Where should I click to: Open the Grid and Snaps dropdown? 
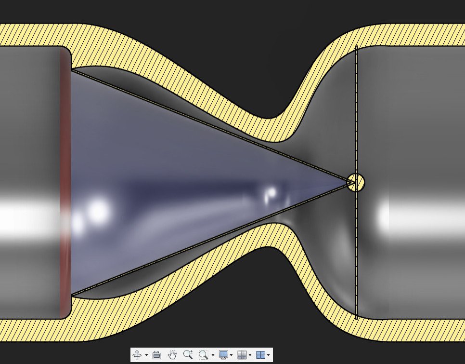tap(250, 355)
